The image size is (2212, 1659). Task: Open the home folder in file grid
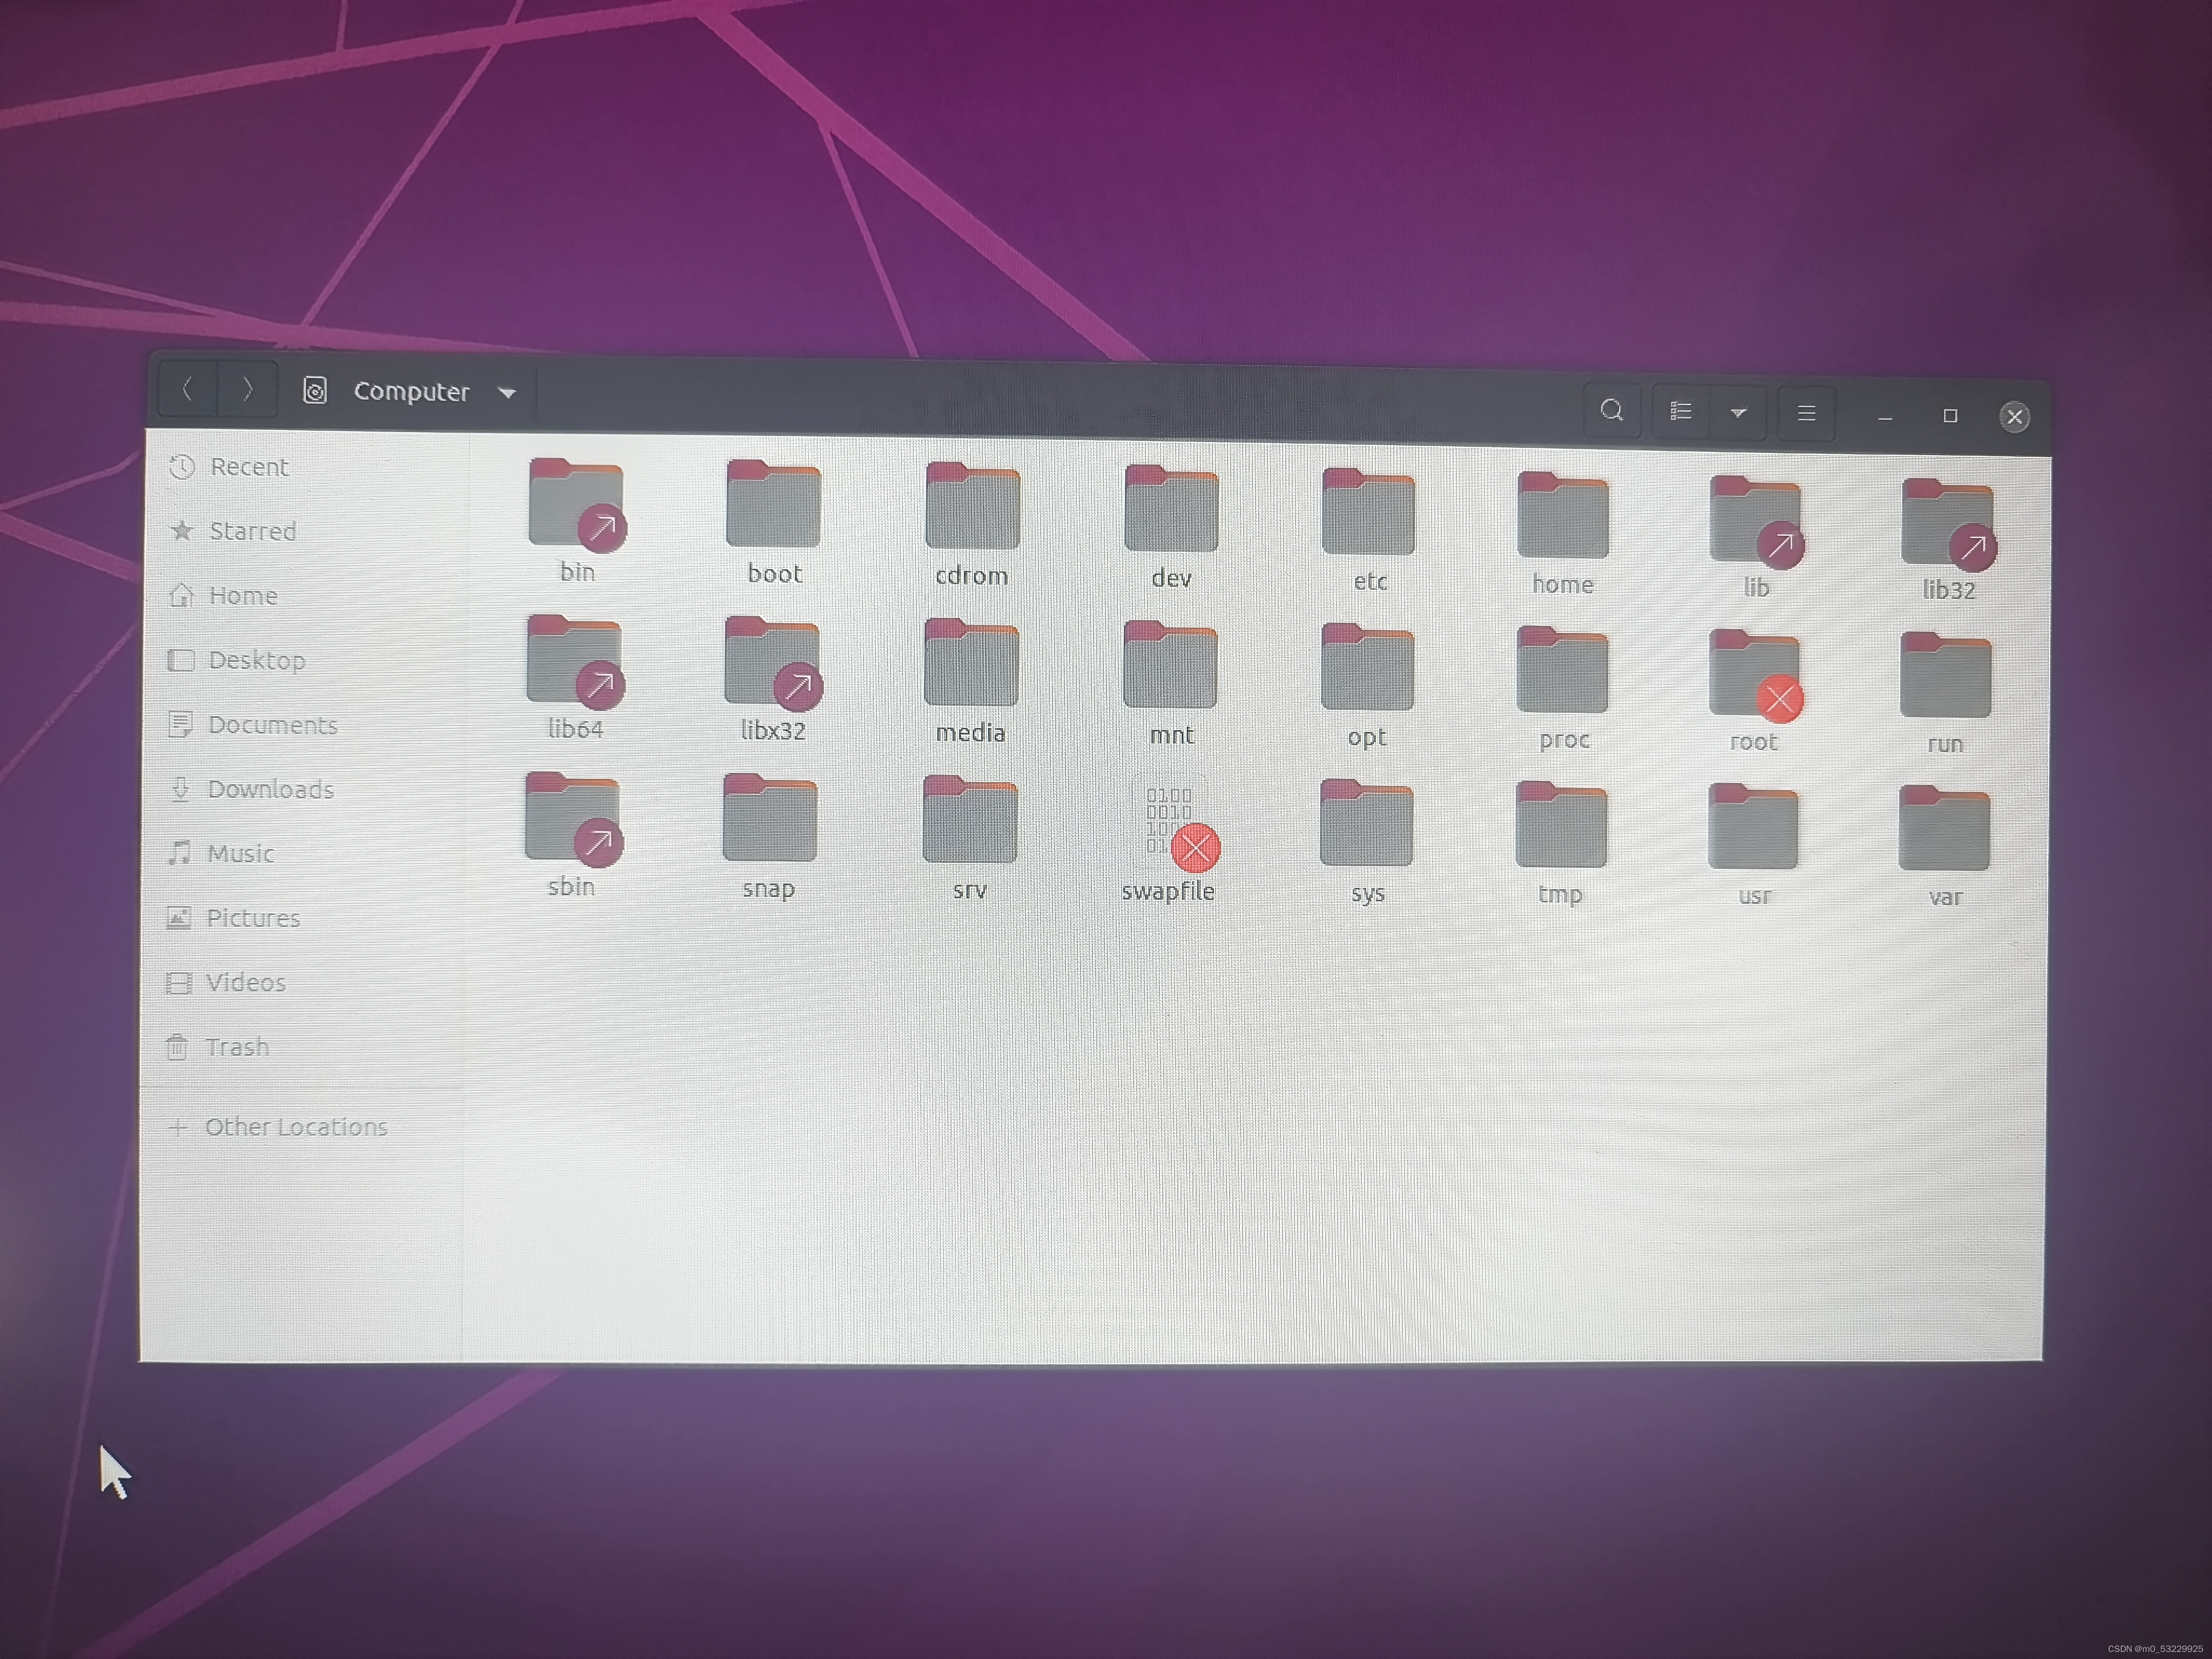[x=1563, y=516]
